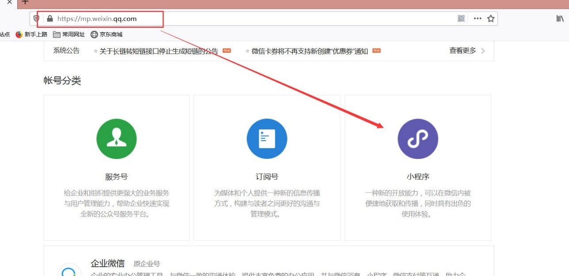Bookmark this page with the star icon
Viewport: 569px width, 276px height.
pyautogui.click(x=490, y=19)
